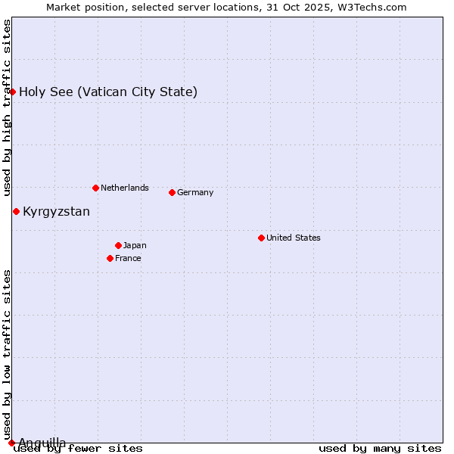Screen dimensions: 454x454
Task: Click the "France" text label
Action: pos(128,258)
